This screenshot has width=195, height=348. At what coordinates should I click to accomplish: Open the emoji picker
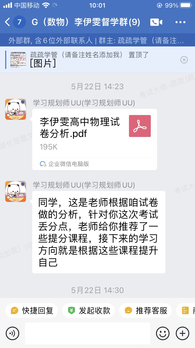point(163,333)
